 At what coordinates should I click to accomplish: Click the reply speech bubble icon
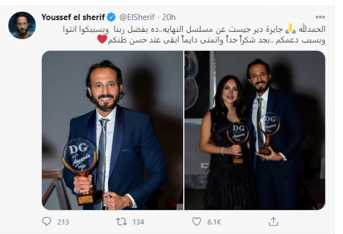[47, 222]
